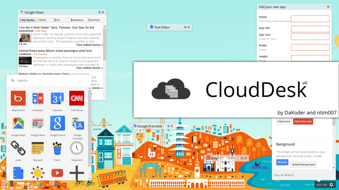Launch the Calculator app
This screenshot has width=339, height=190.
(x=38, y=98)
